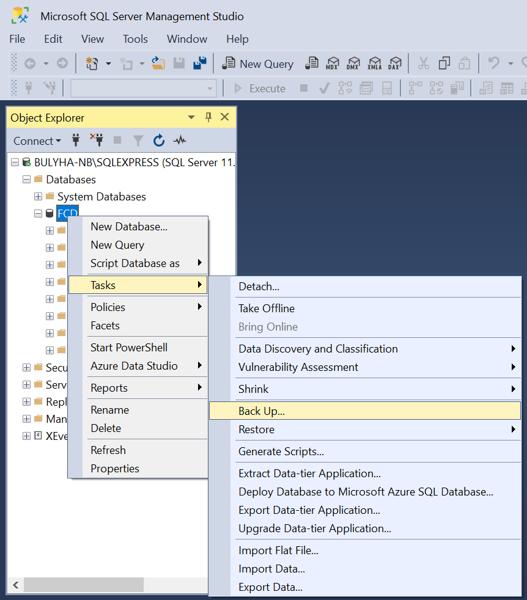Open the Tools menu
Viewport: 527px width, 600px height.
tap(135, 39)
